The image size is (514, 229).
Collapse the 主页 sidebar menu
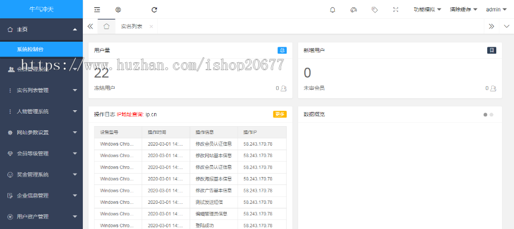tap(41, 30)
